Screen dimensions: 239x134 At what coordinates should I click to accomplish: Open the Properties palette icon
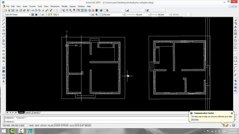coord(78,10)
